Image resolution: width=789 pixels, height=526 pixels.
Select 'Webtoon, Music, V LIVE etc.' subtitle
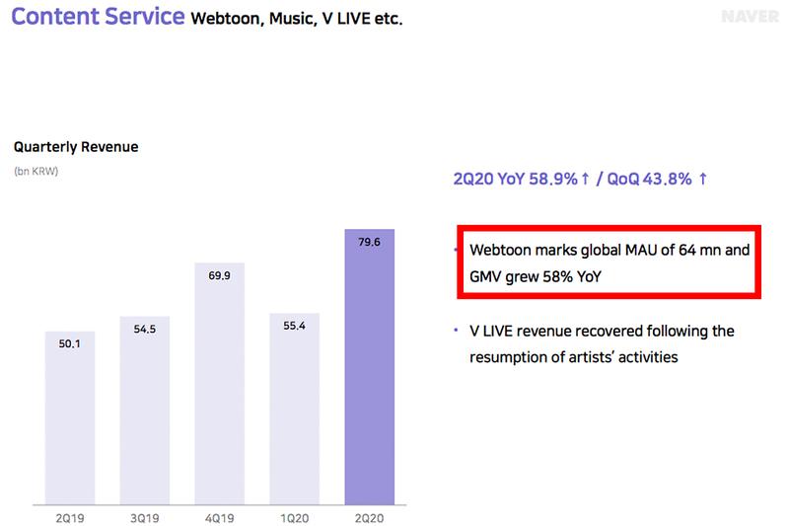coord(297,19)
